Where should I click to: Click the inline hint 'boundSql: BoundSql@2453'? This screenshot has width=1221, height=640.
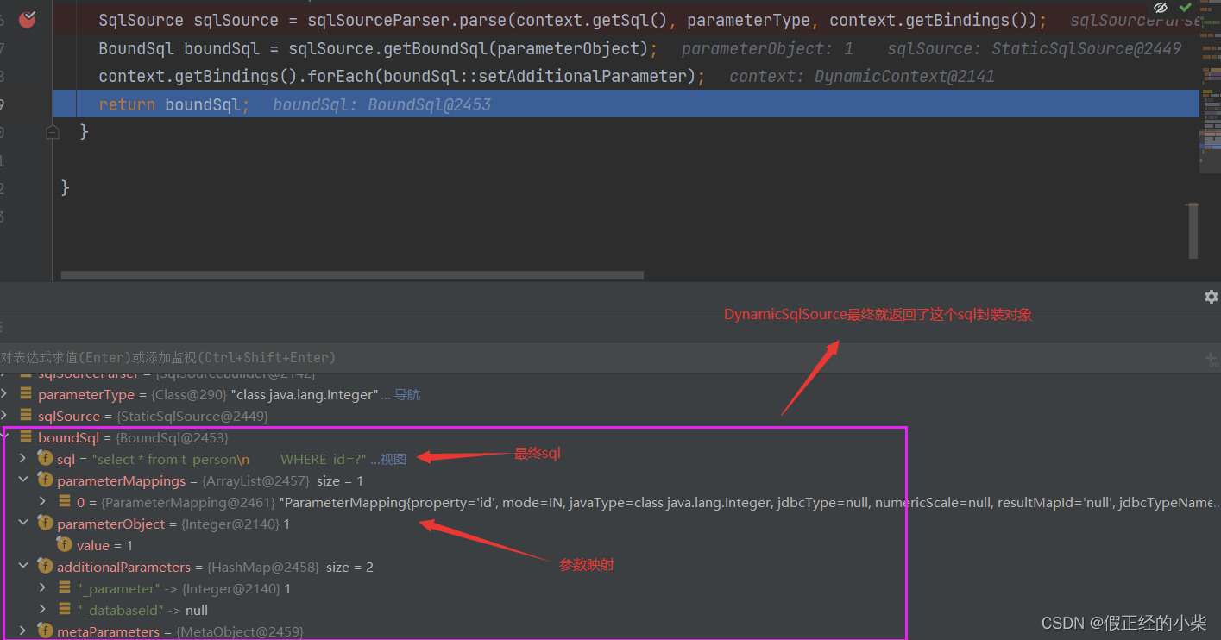[x=381, y=104]
